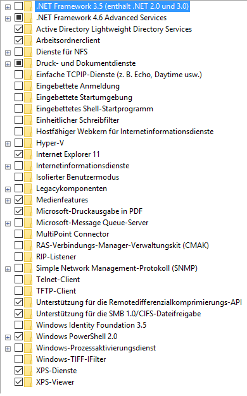Uncheck the Internet Explorer 11 checkbox

[19, 154]
